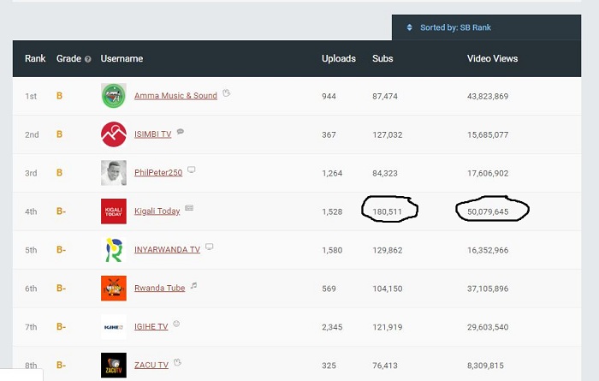Image resolution: width=599 pixels, height=381 pixels.
Task: Click the uploads value 1,528
Action: [332, 211]
